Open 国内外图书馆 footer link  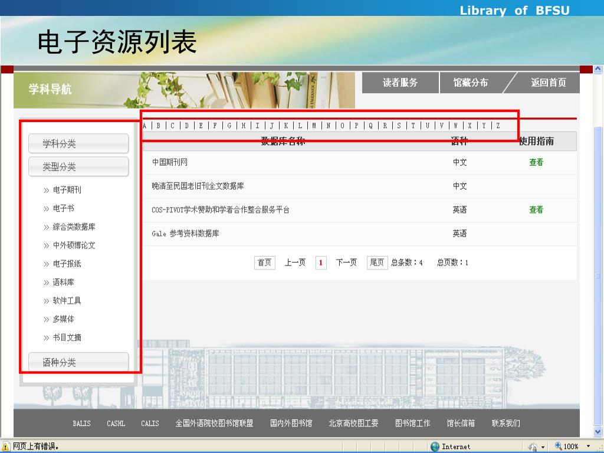coord(291,424)
